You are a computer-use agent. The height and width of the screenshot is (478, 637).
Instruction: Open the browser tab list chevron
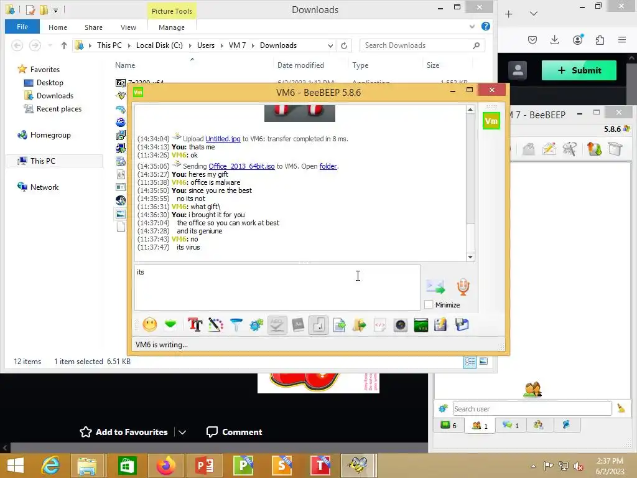(x=534, y=14)
